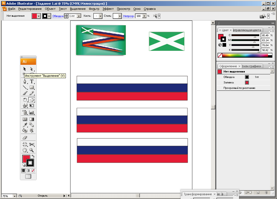Swap fill and stroke arrows in toolbox
Image resolution: width=277 pixels, height=199 pixels.
33,156
